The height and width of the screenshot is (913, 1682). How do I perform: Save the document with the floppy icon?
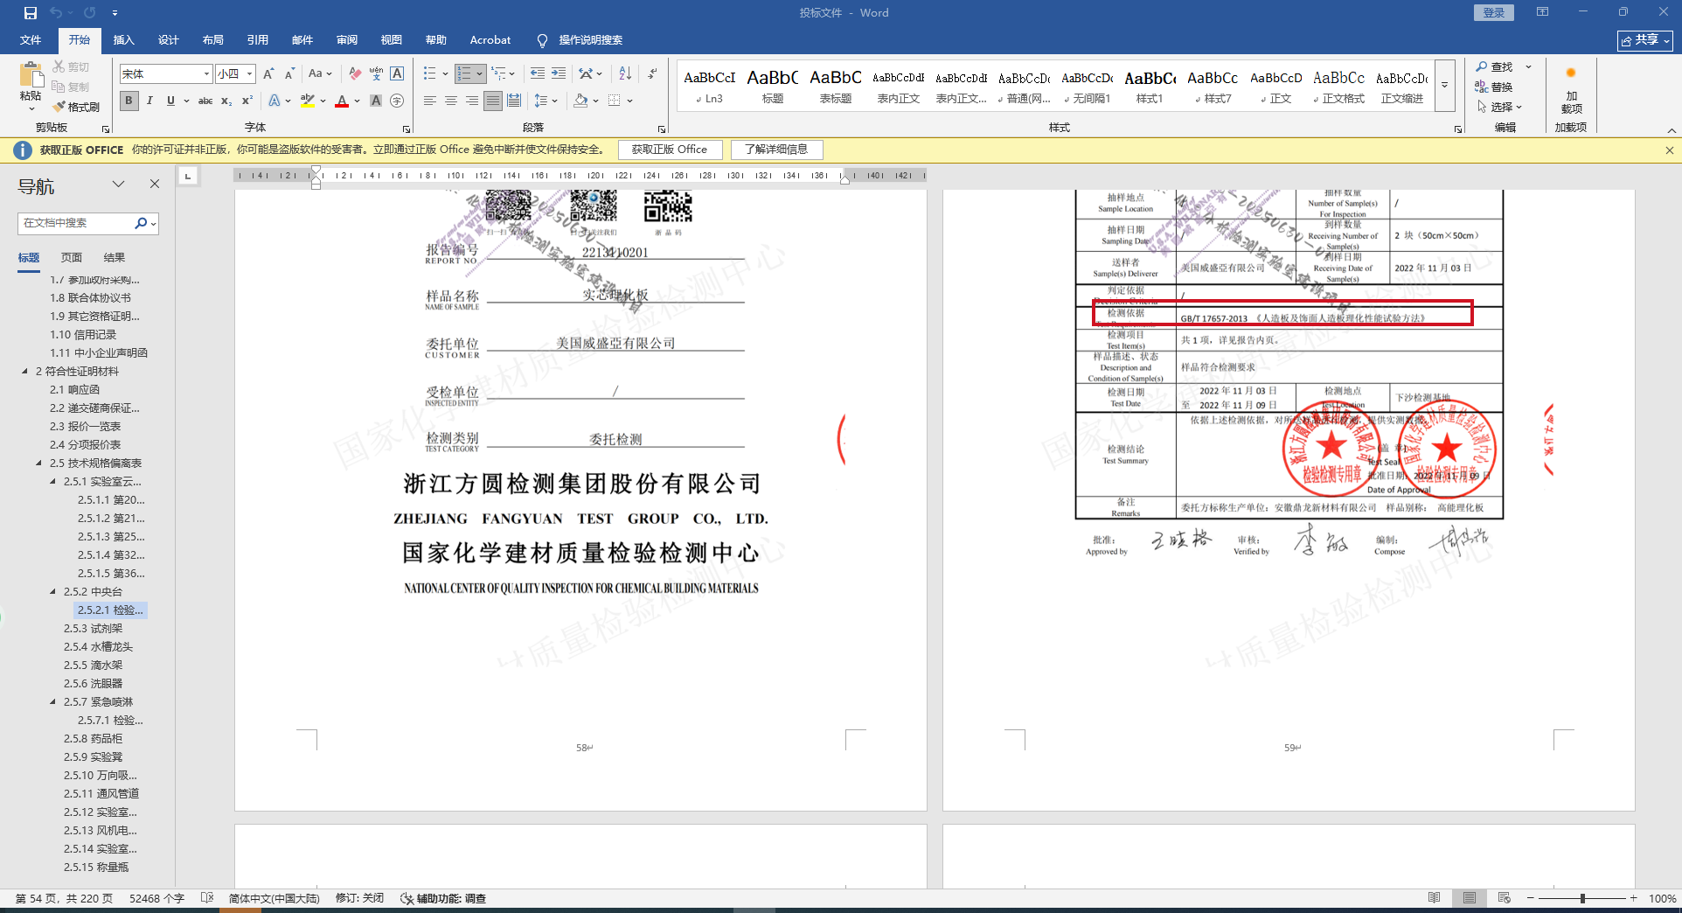tap(31, 13)
